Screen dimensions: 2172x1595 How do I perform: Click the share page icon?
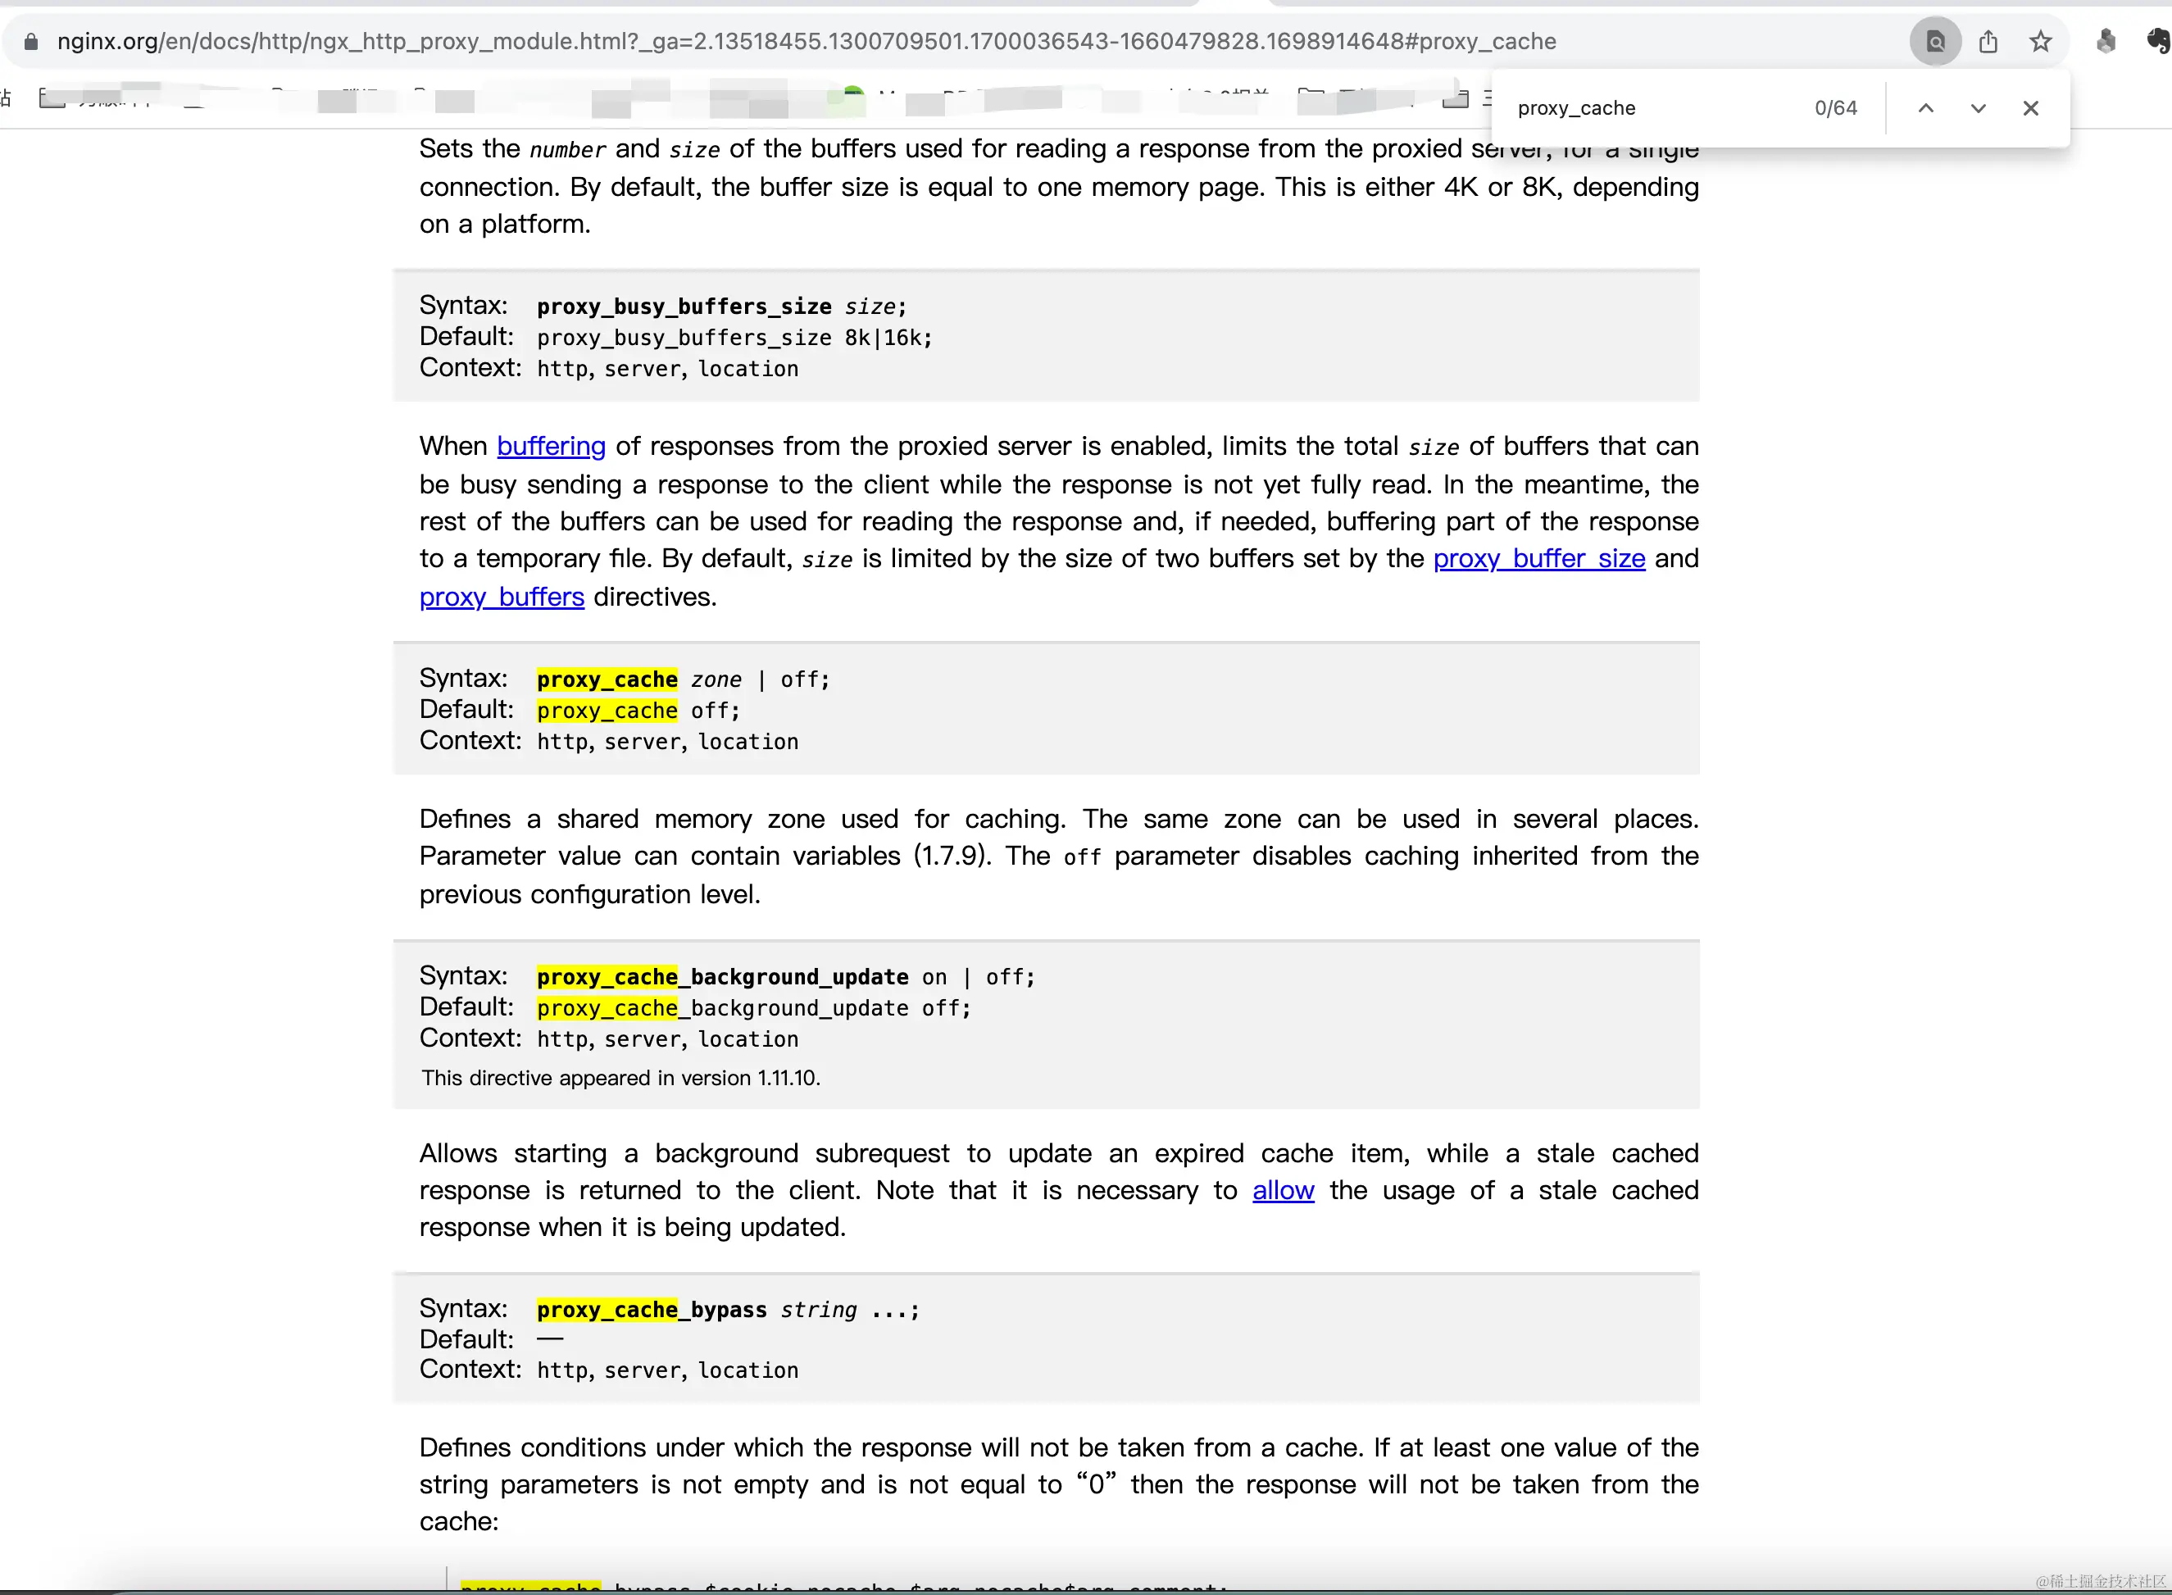pyautogui.click(x=1988, y=42)
